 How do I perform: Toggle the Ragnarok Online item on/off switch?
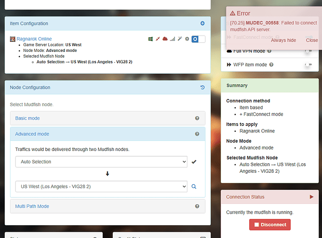[x=198, y=39]
